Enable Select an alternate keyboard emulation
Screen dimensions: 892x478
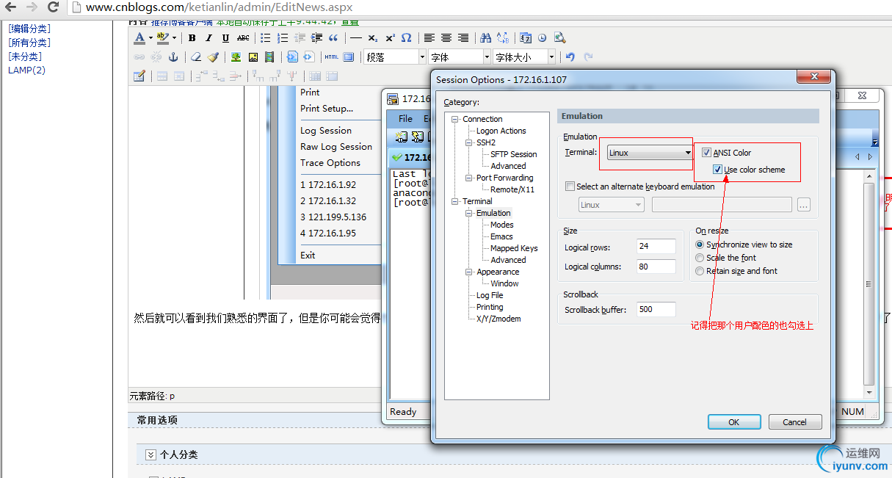570,187
